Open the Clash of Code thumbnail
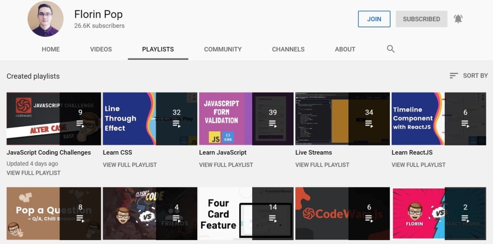The height and width of the screenshot is (244, 493). click(x=150, y=214)
